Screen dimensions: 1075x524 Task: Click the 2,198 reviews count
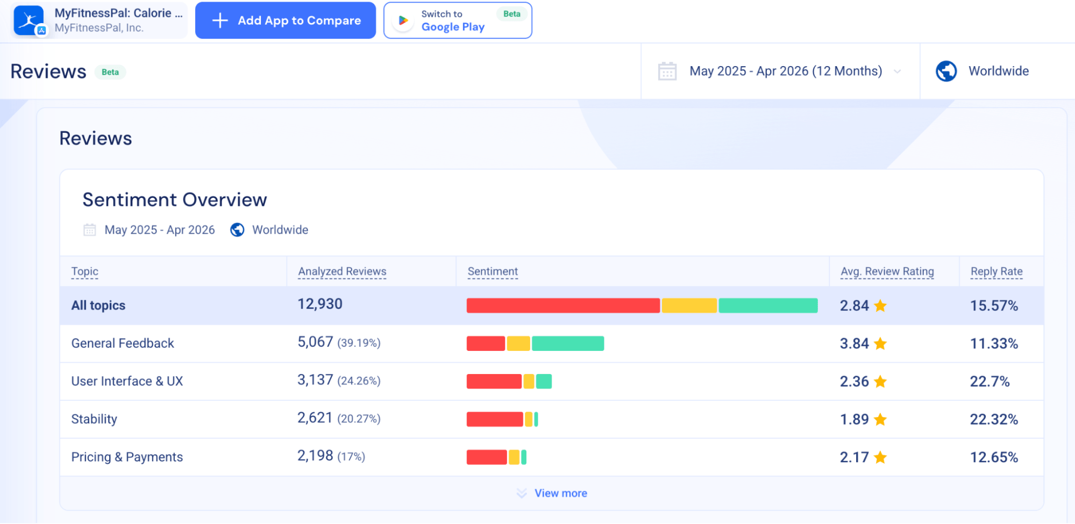tap(316, 456)
